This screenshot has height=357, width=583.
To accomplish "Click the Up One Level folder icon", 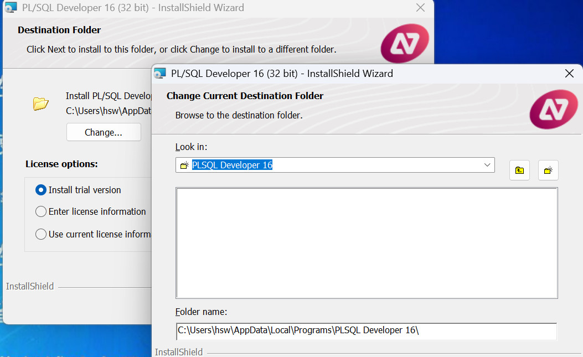I will click(519, 170).
